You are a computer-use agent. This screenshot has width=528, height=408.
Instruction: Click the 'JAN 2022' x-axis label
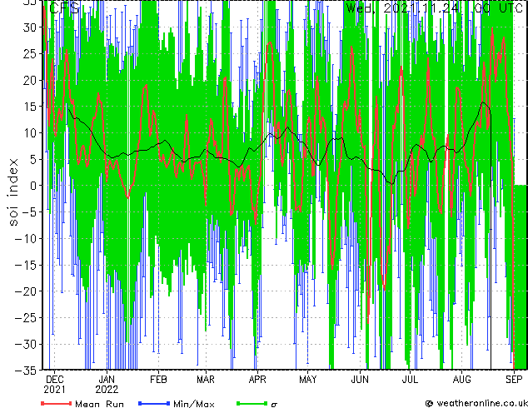point(107,385)
